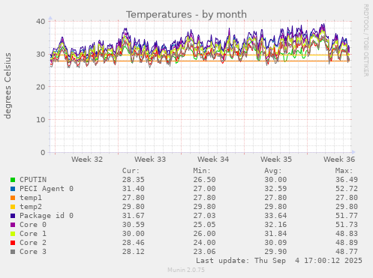Click the 20 y-axis tick label
Screen dimensions: 373x278
click(41, 87)
